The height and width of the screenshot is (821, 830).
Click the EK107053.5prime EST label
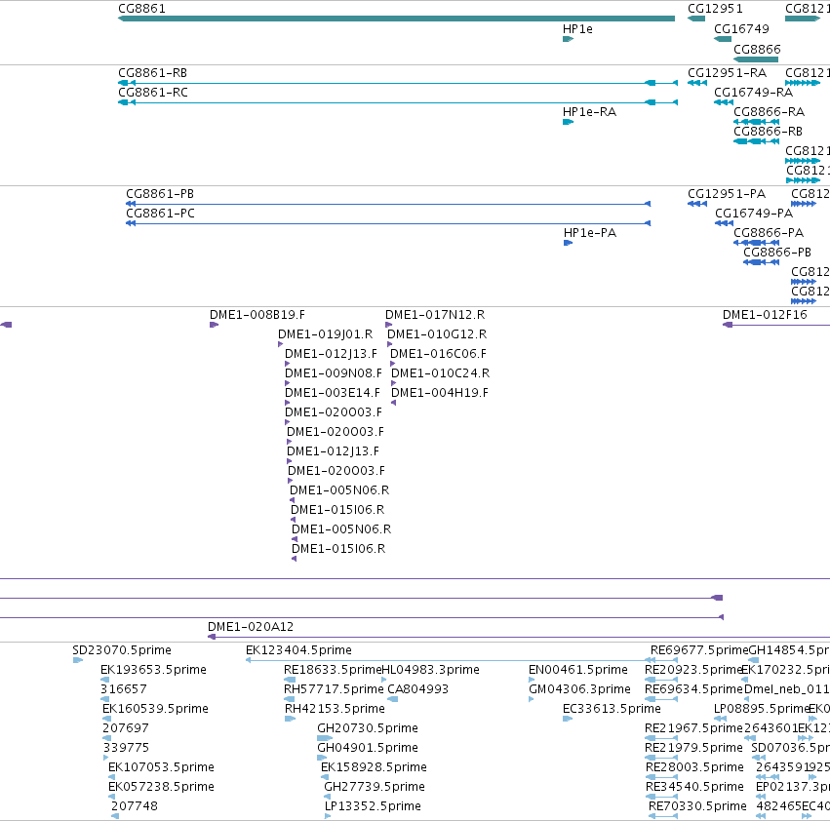pos(162,767)
